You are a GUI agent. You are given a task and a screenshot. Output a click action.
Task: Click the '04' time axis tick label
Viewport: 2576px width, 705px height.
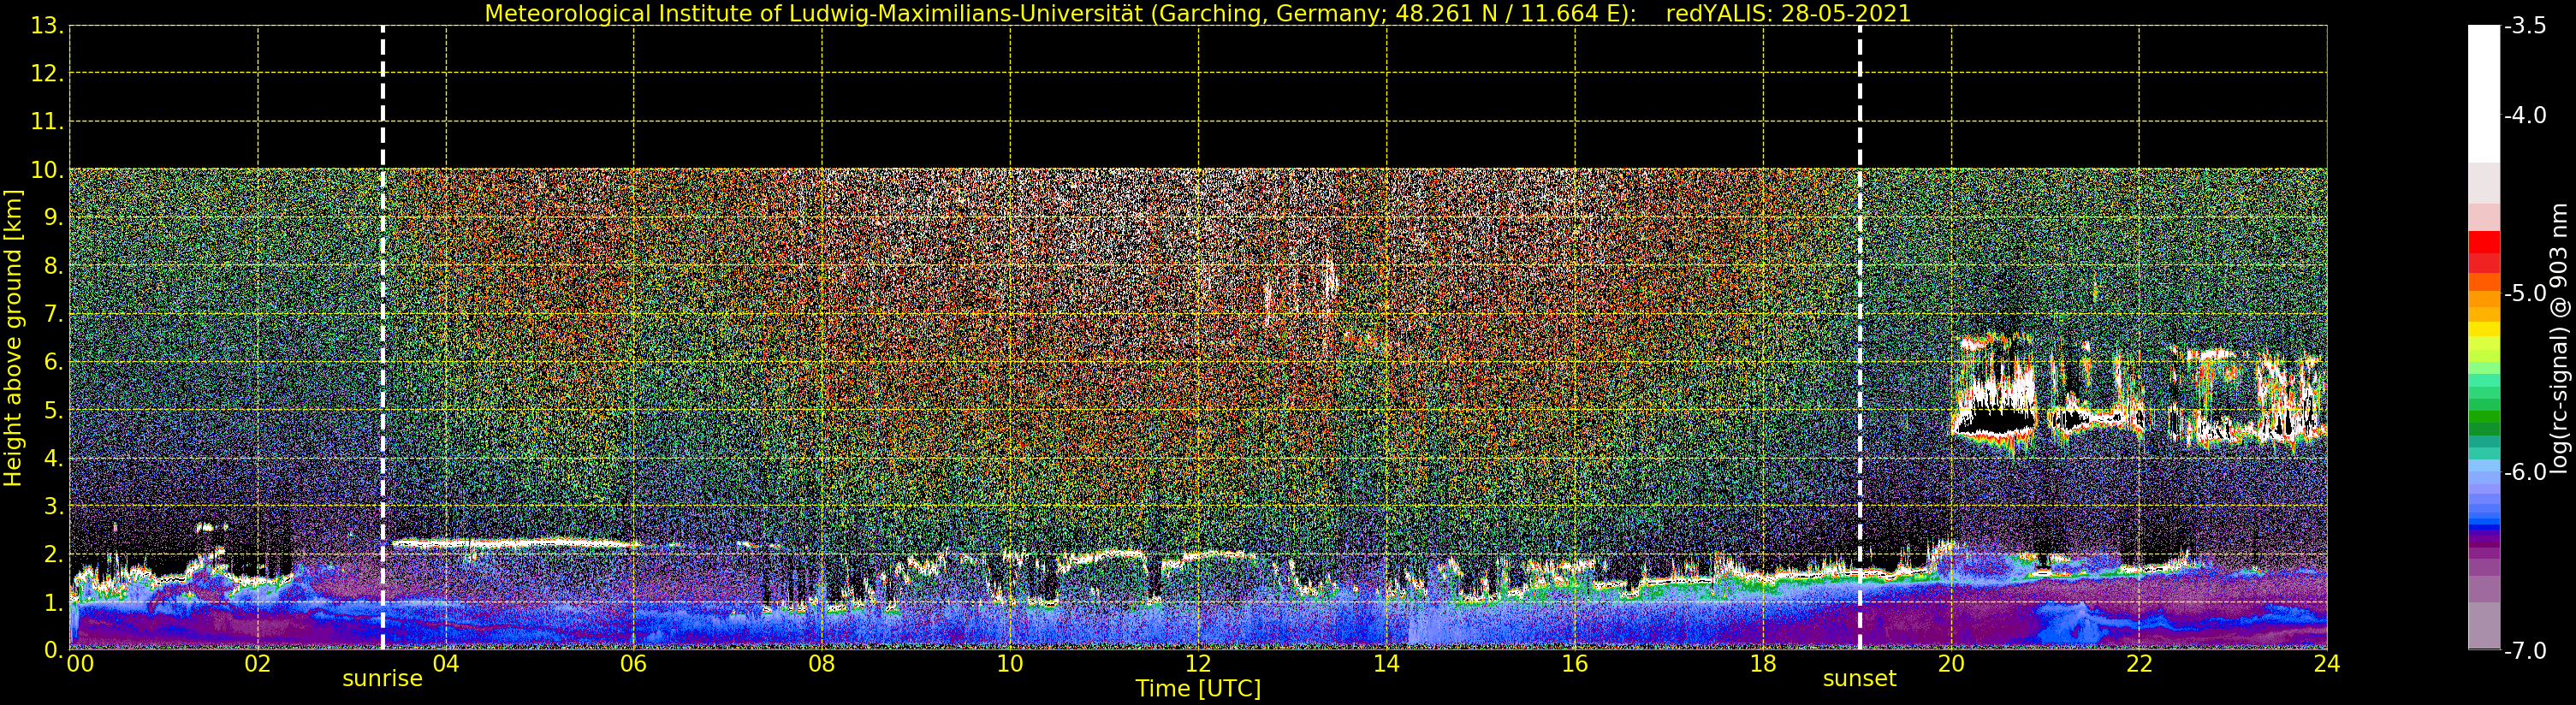point(445,663)
